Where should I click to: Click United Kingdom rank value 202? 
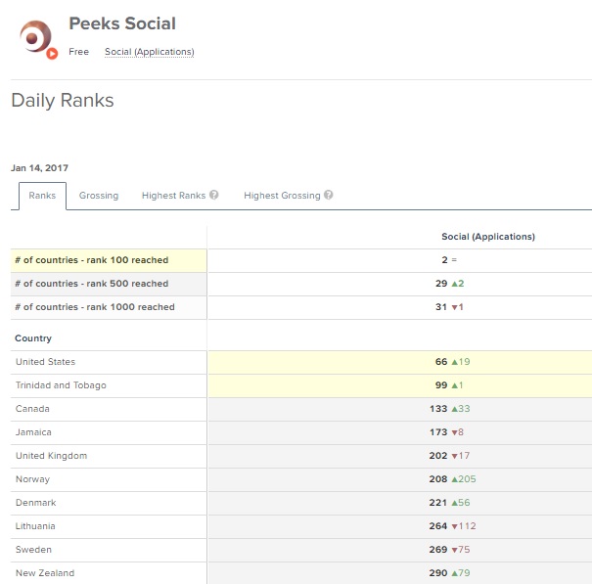(x=438, y=456)
